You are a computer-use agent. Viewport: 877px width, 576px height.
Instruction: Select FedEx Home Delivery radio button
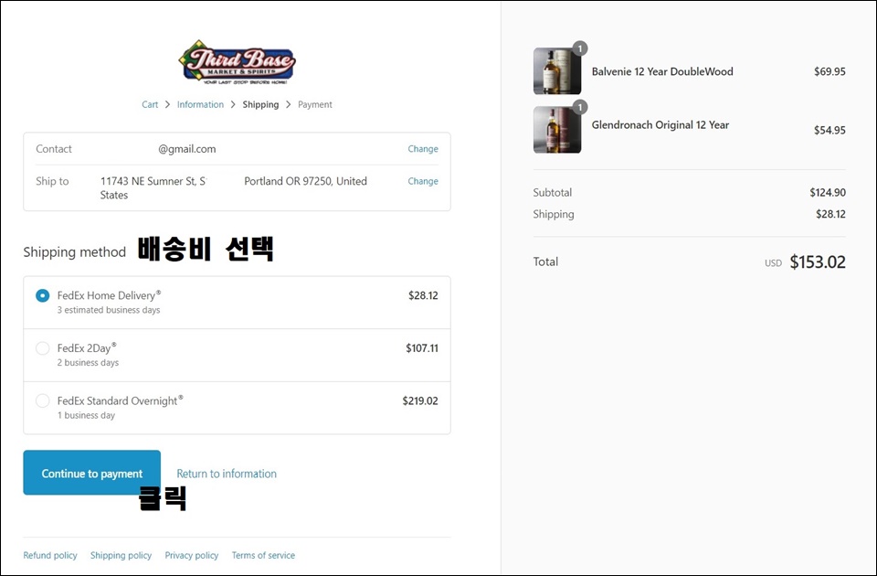pos(43,295)
